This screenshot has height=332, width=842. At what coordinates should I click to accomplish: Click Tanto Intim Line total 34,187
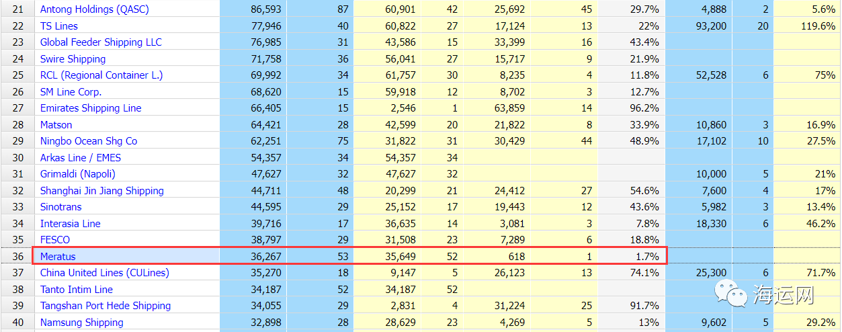click(265, 289)
